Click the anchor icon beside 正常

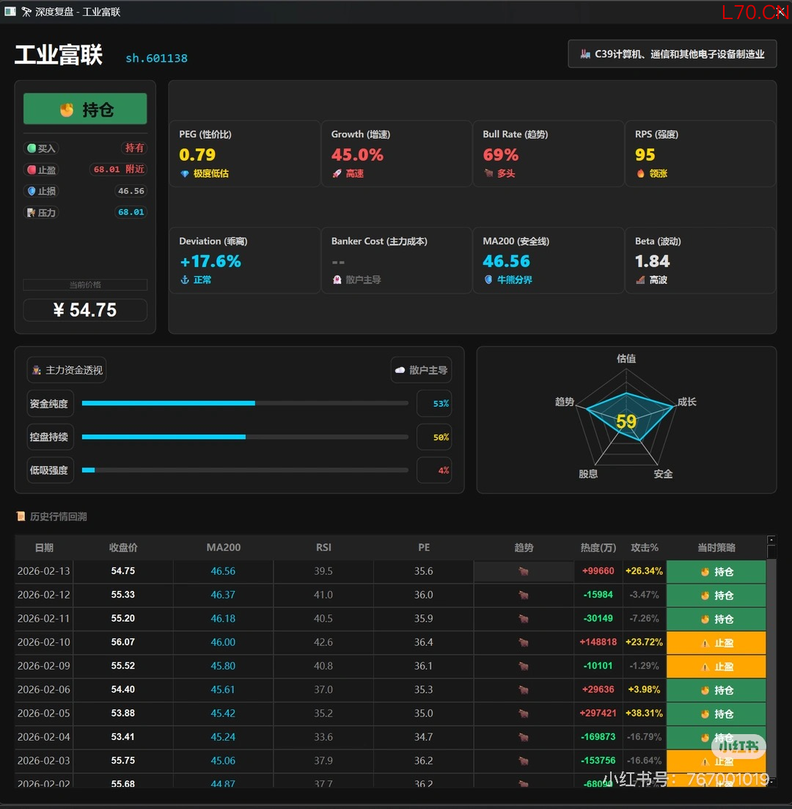[185, 280]
